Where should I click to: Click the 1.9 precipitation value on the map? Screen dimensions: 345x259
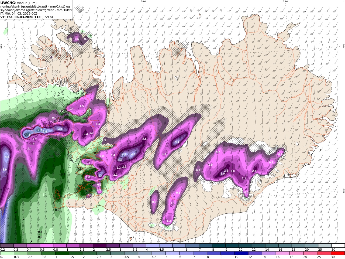pos(91,133)
